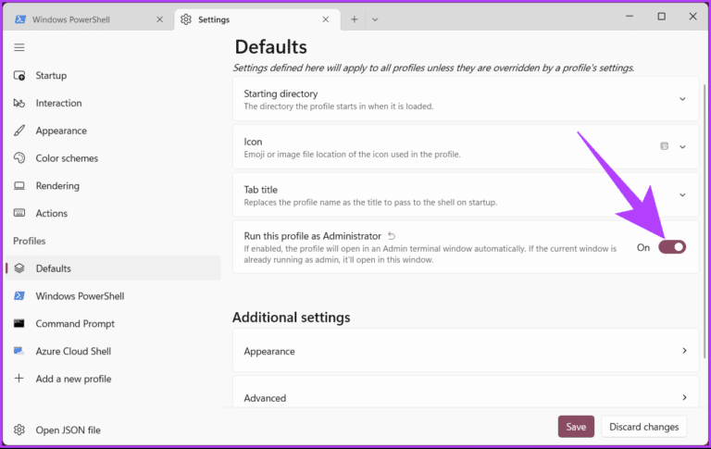Image resolution: width=711 pixels, height=449 pixels.
Task: Select the Command Prompt profile
Action: point(113,323)
